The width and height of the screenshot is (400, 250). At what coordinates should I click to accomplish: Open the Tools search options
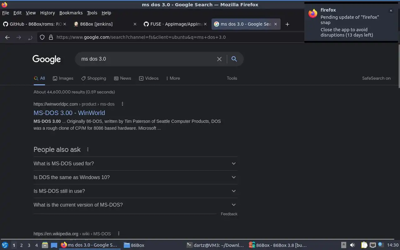pos(232,78)
